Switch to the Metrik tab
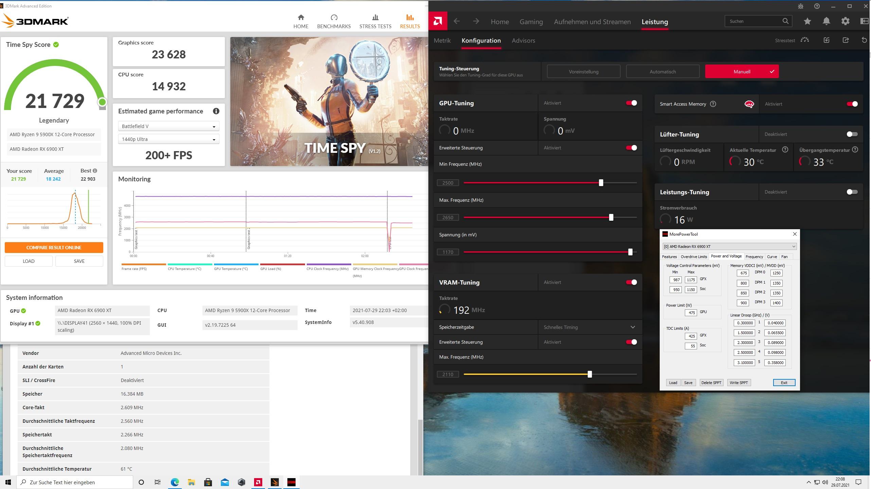871x489 pixels. pyautogui.click(x=442, y=40)
